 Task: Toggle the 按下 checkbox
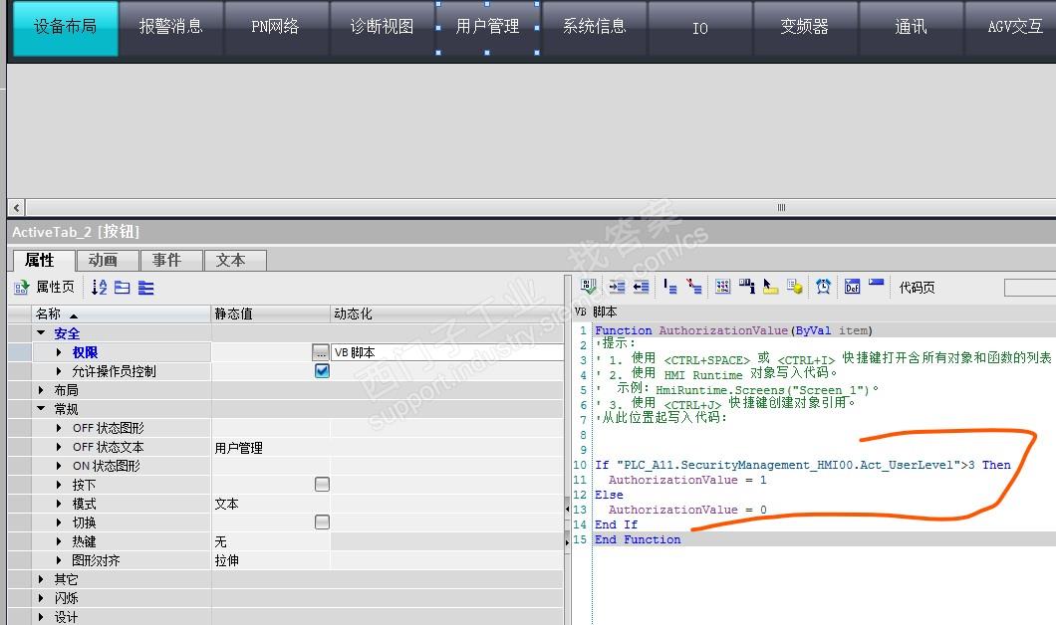click(322, 485)
